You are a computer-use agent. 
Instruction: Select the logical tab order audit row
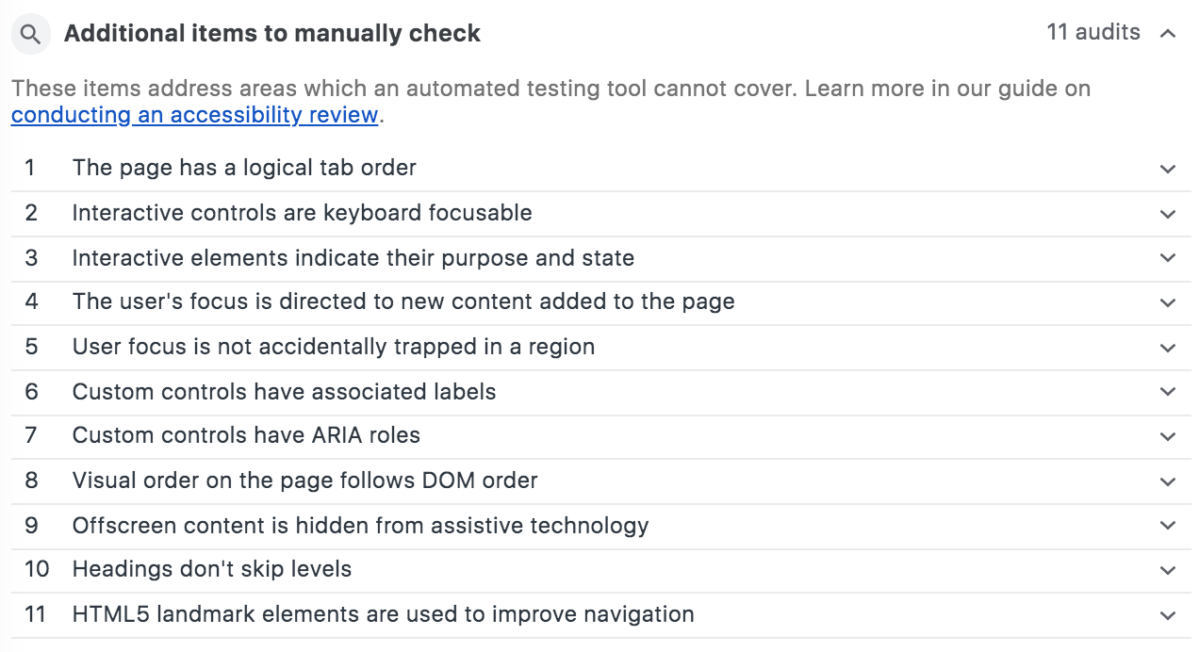pos(244,168)
